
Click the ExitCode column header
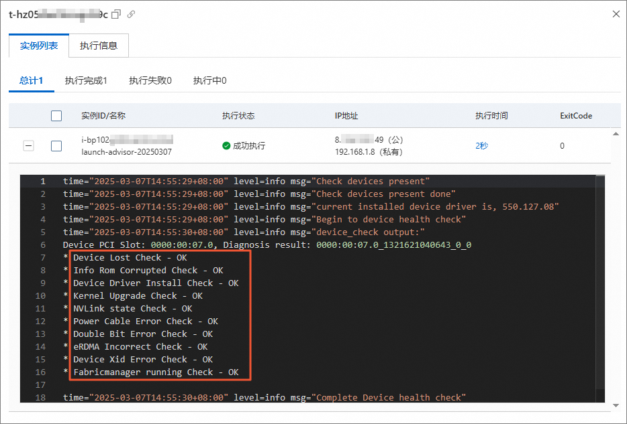[x=576, y=116]
